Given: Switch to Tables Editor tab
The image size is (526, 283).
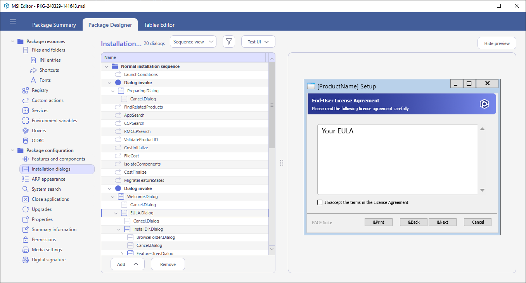Looking at the screenshot, I should pos(159,25).
